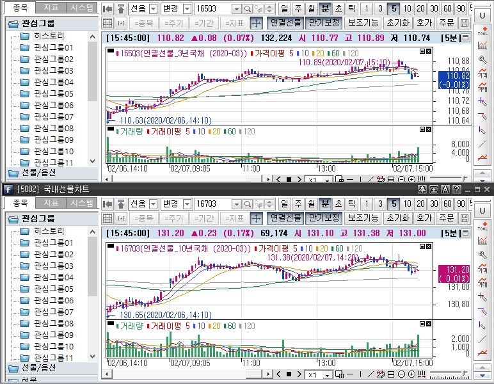This screenshot has height=384, width=494.
Task: Adjust the zoom slider under the bottom chart
Action: coord(448,374)
